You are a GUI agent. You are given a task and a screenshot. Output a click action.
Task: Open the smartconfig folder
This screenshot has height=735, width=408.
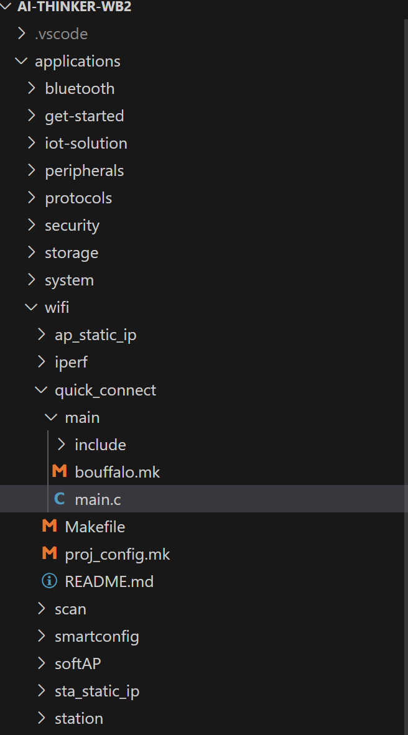point(97,636)
